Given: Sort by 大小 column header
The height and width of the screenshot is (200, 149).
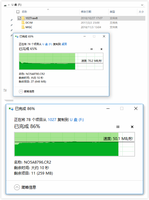Looking at the screenshot, I should [x=141, y=12].
